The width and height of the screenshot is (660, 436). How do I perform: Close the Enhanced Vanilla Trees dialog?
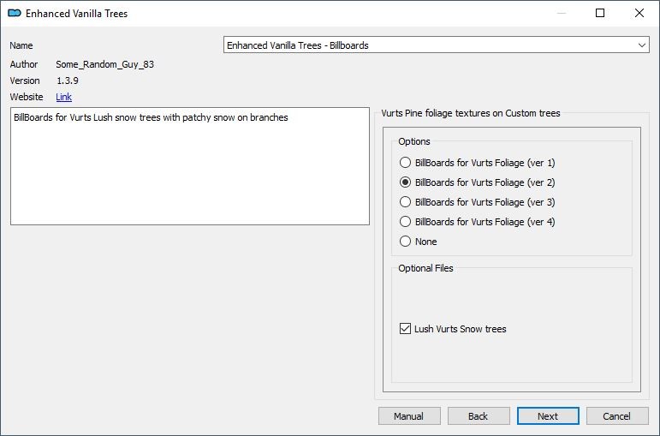coord(639,13)
